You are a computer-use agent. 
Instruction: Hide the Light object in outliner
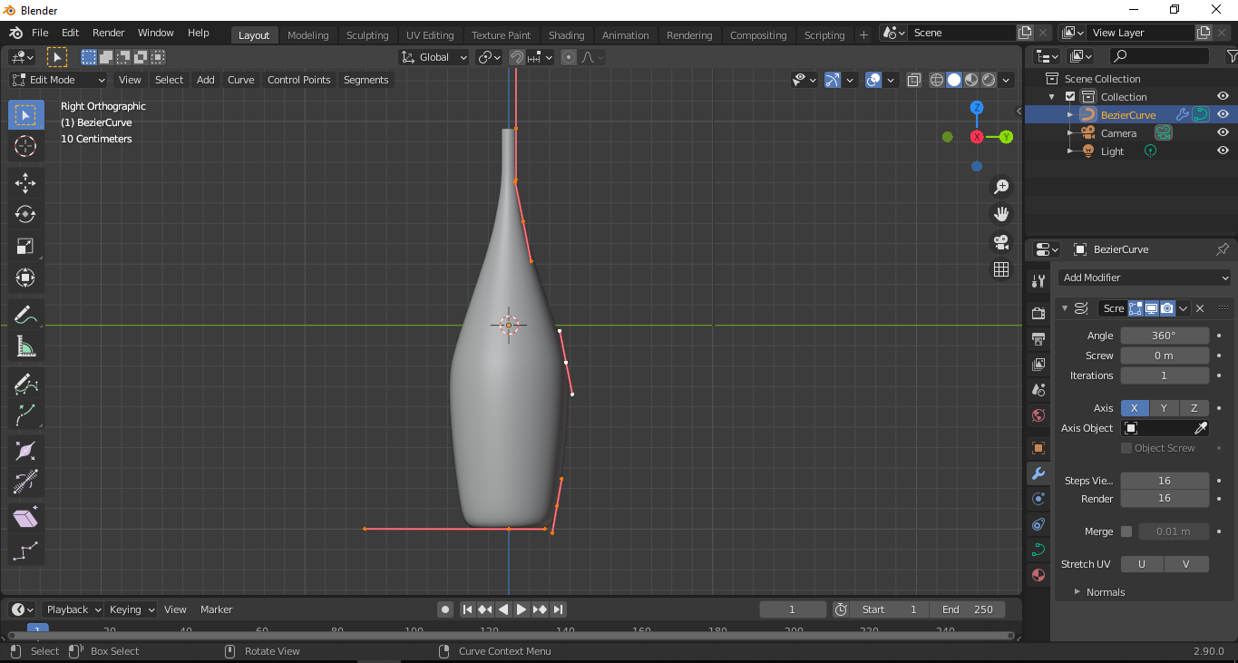coord(1223,151)
